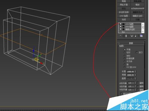Expand second UVW 贴图 stack entry sub-levels
Screen dimensions: 149x111
point(123,27)
